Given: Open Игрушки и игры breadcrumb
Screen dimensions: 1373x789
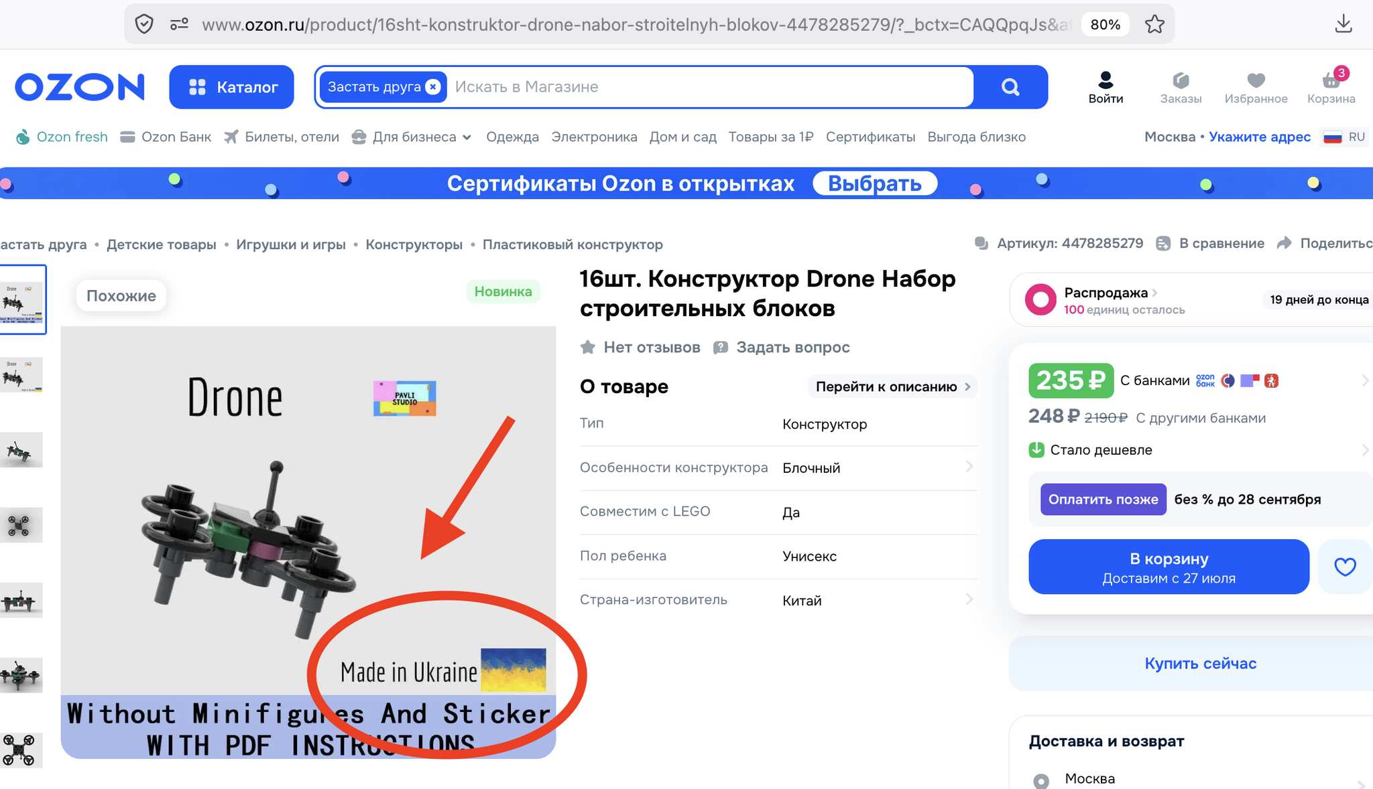Looking at the screenshot, I should [291, 244].
